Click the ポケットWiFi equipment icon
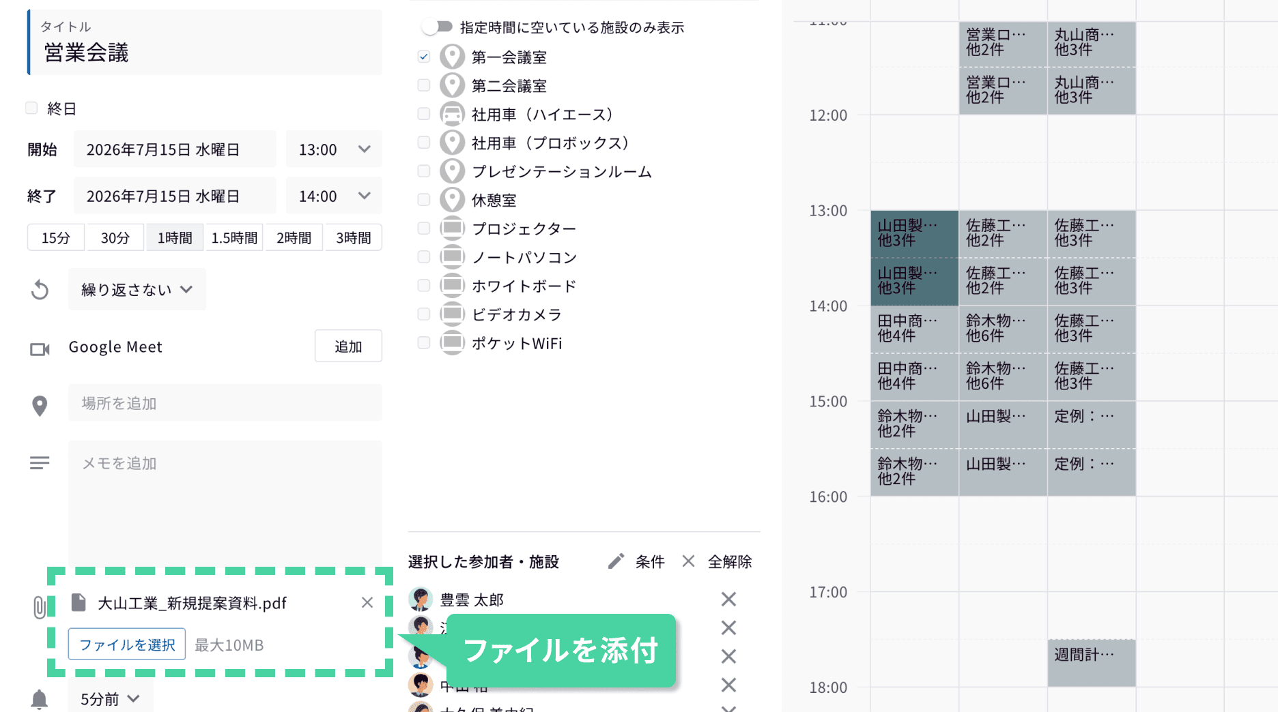Screen dimensions: 1278x712 [452, 343]
